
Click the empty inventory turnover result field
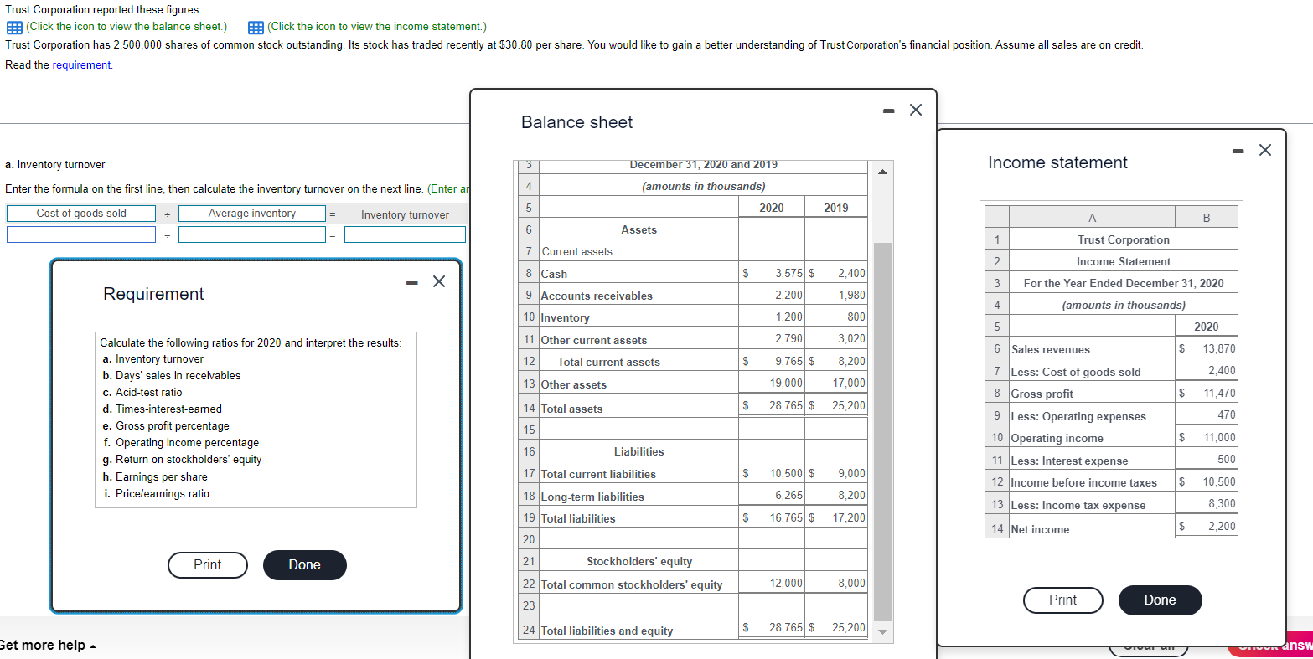[x=406, y=234]
